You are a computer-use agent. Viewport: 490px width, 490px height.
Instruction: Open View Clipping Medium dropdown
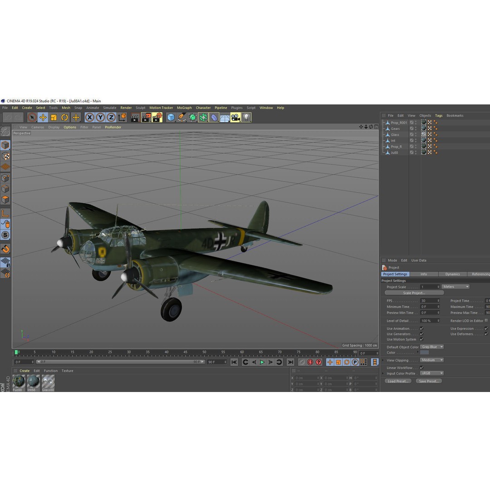[x=432, y=360]
